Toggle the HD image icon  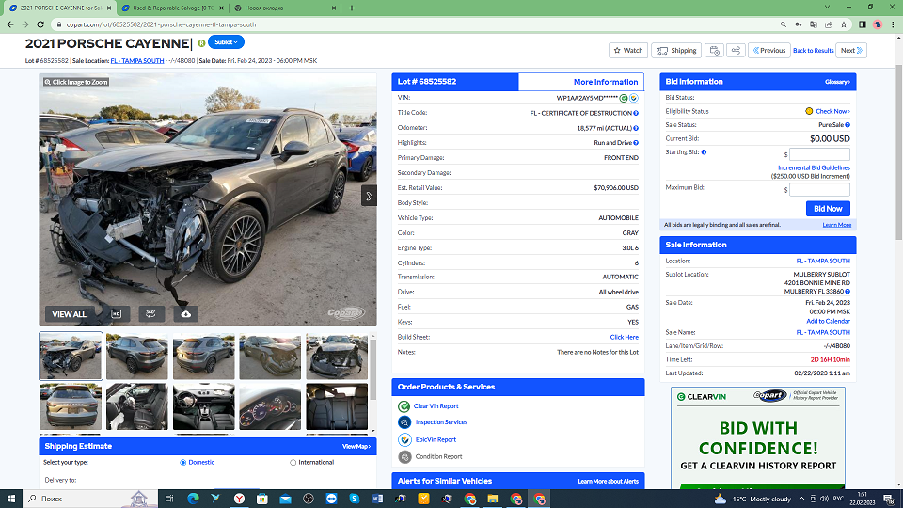pos(117,314)
